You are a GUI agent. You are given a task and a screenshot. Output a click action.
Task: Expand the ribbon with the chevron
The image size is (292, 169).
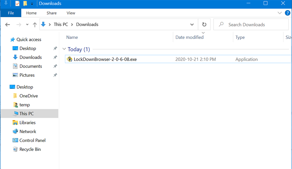pyautogui.click(x=279, y=13)
